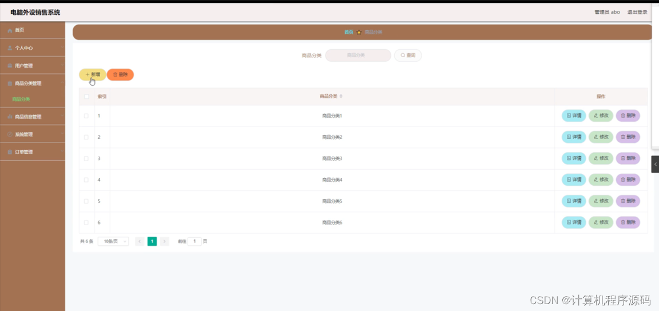Click 删除 for 商品分类3
Image resolution: width=659 pixels, height=311 pixels.
[x=628, y=158]
